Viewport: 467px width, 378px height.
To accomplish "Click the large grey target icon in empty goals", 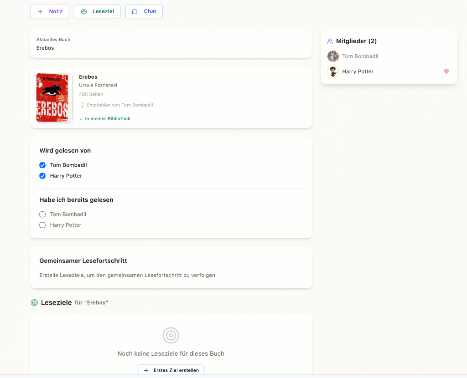I will click(171, 336).
